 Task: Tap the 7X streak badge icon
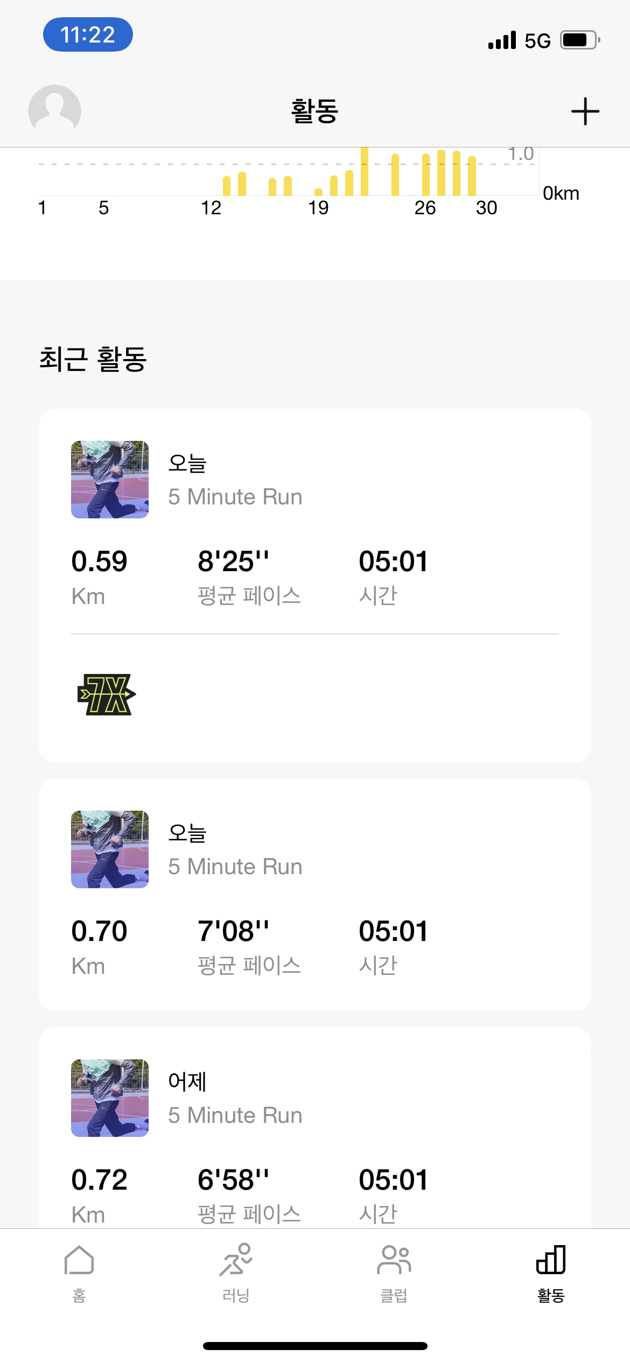click(107, 694)
